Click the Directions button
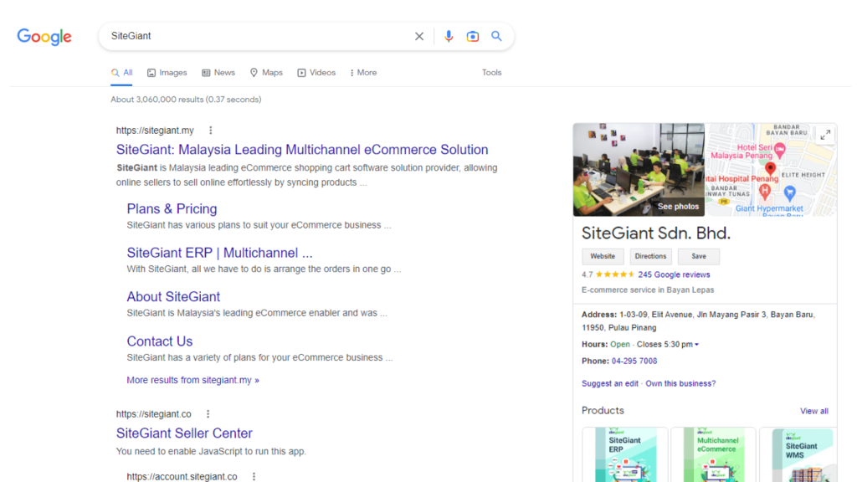 [650, 256]
